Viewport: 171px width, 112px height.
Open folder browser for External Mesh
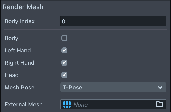[160, 104]
